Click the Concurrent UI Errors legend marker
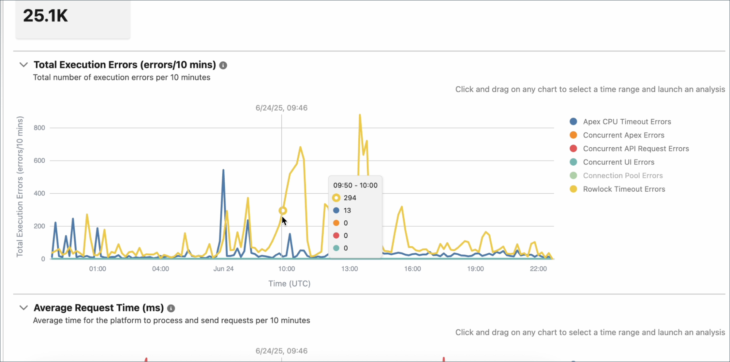The height and width of the screenshot is (362, 730). (573, 162)
